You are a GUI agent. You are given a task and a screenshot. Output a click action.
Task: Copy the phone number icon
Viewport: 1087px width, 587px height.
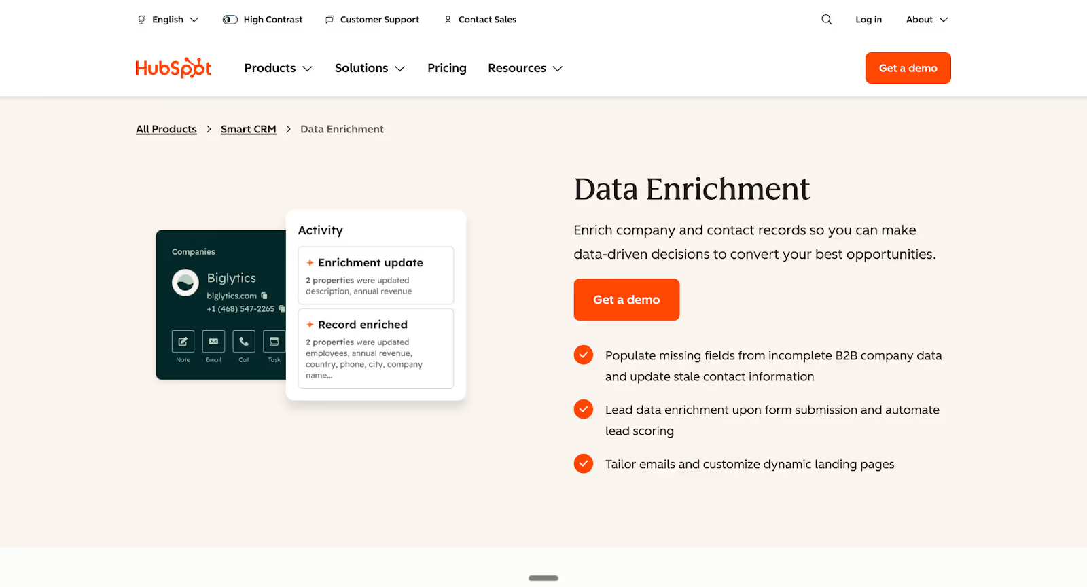tap(282, 308)
